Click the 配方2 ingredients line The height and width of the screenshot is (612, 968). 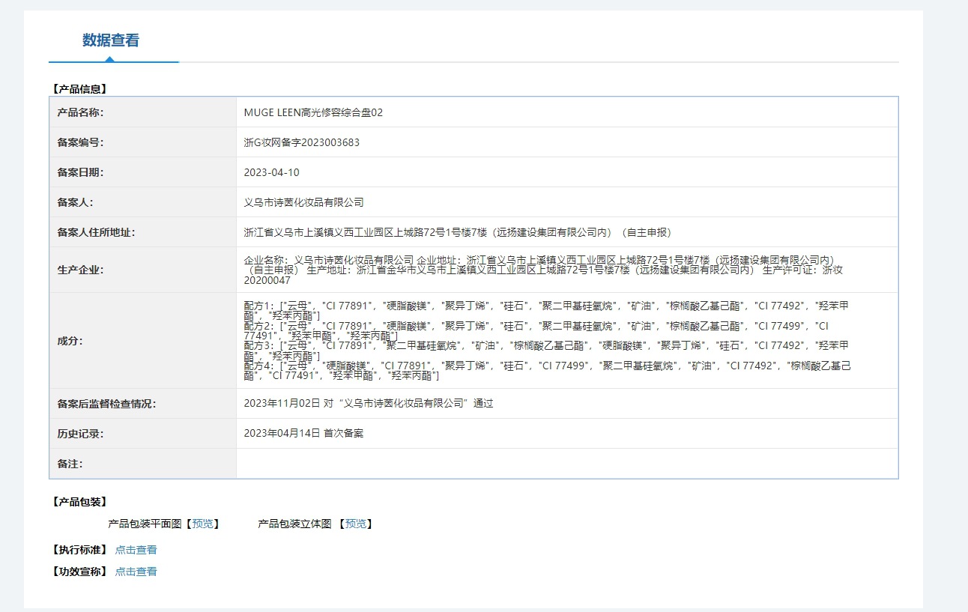click(x=536, y=331)
